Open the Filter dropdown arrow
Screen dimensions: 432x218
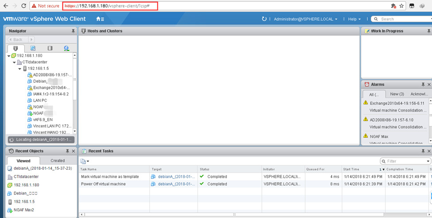[428, 161]
